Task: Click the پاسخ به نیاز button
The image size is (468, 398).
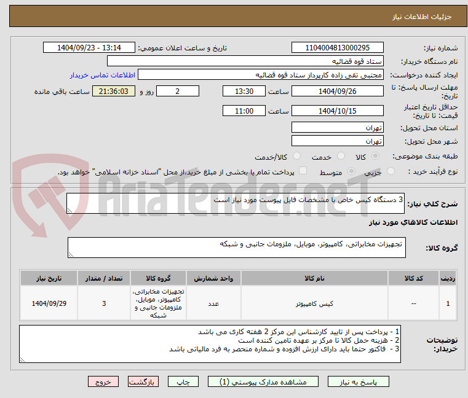Action: click(358, 381)
